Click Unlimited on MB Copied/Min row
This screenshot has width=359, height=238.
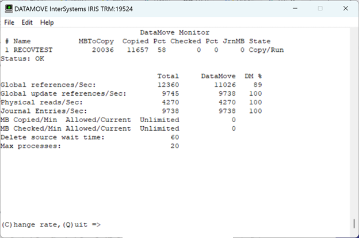159,120
